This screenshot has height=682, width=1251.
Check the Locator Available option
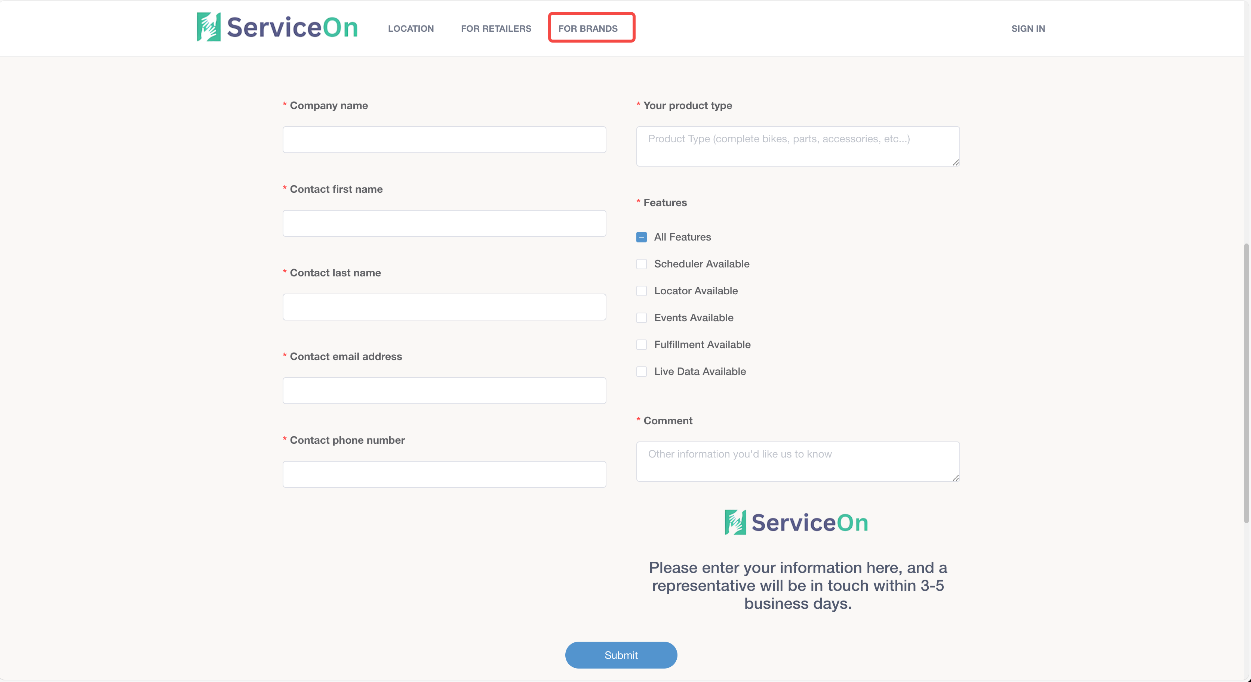click(x=642, y=291)
